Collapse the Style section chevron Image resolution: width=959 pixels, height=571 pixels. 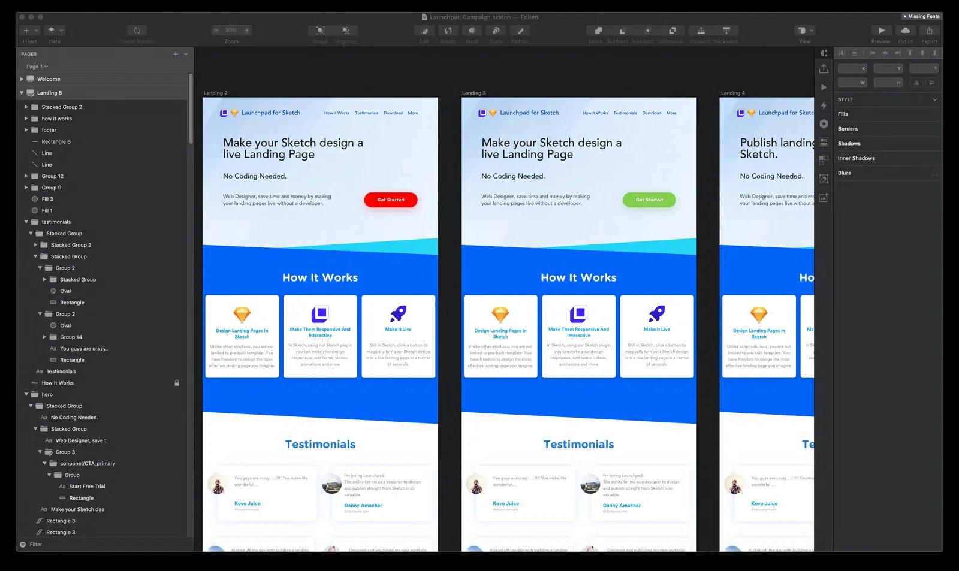934,99
